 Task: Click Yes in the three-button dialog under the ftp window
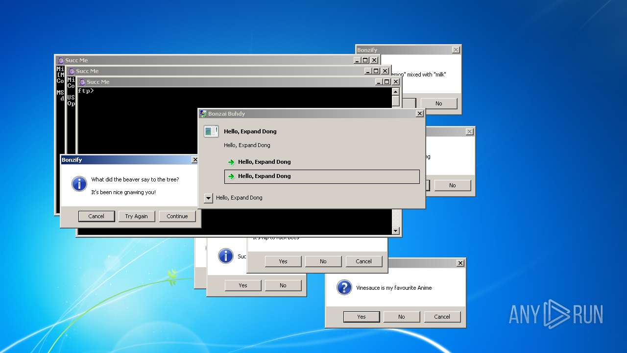[x=283, y=261]
